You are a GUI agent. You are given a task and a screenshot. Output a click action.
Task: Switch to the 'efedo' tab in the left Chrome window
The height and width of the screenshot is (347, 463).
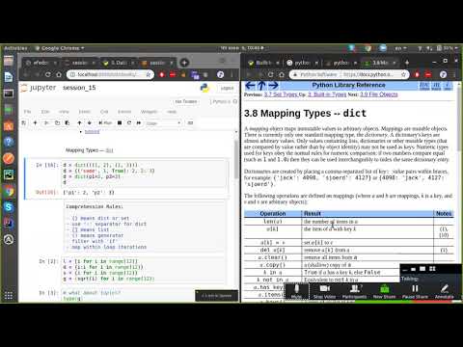pos(41,63)
